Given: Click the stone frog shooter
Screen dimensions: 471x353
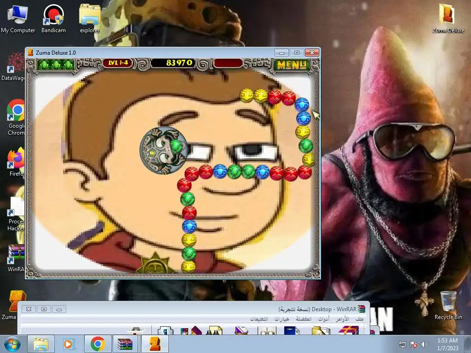Looking at the screenshot, I should (163, 150).
